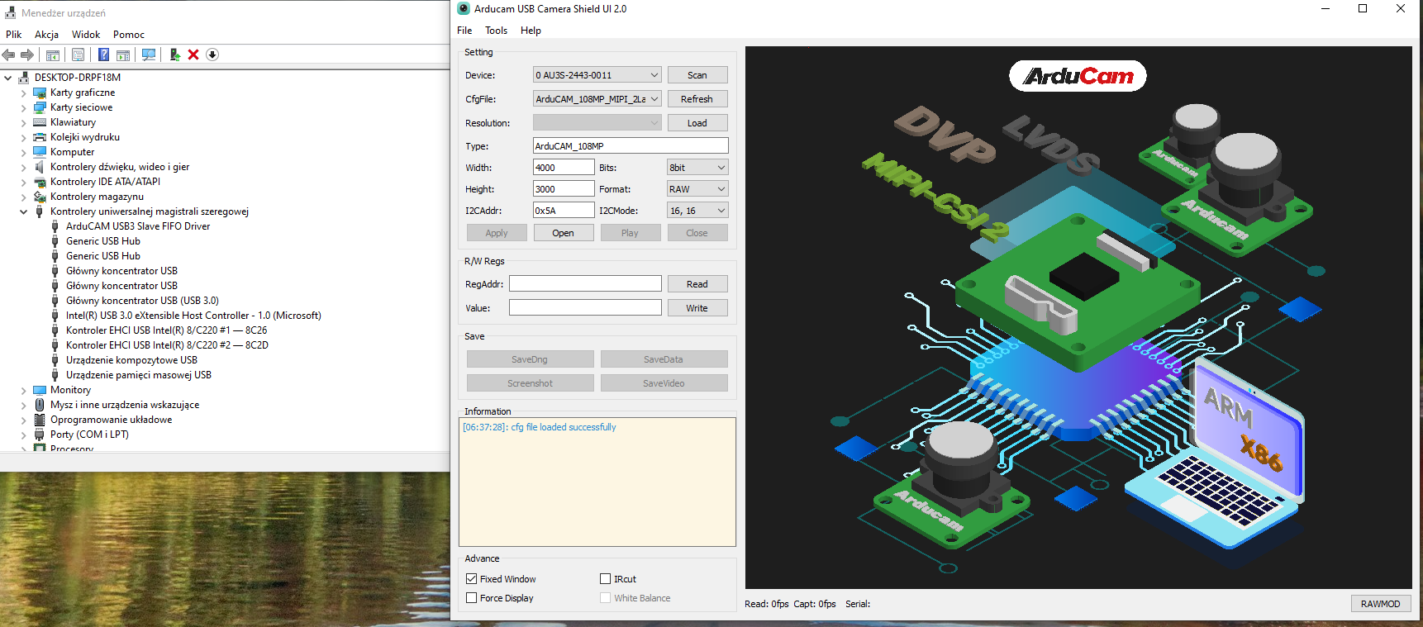Viewport: 1423px width, 627px height.
Task: Click the scan for hardware changes icon
Action: pos(149,55)
